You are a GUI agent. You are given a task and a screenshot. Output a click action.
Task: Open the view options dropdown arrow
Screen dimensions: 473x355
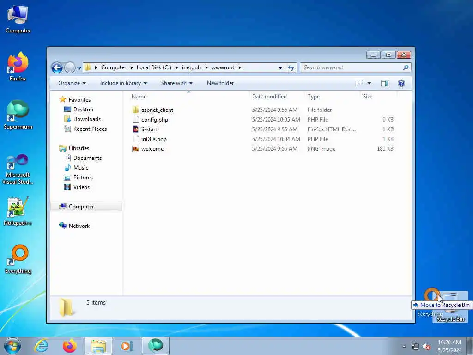click(369, 83)
